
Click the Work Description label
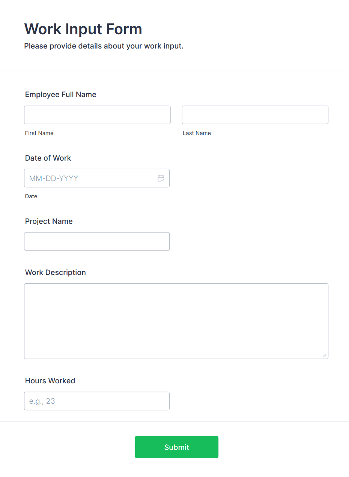55,272
